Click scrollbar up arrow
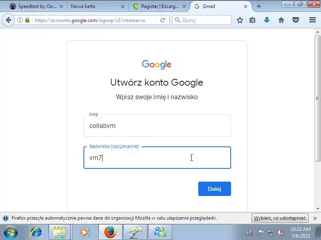 [x=317, y=32]
